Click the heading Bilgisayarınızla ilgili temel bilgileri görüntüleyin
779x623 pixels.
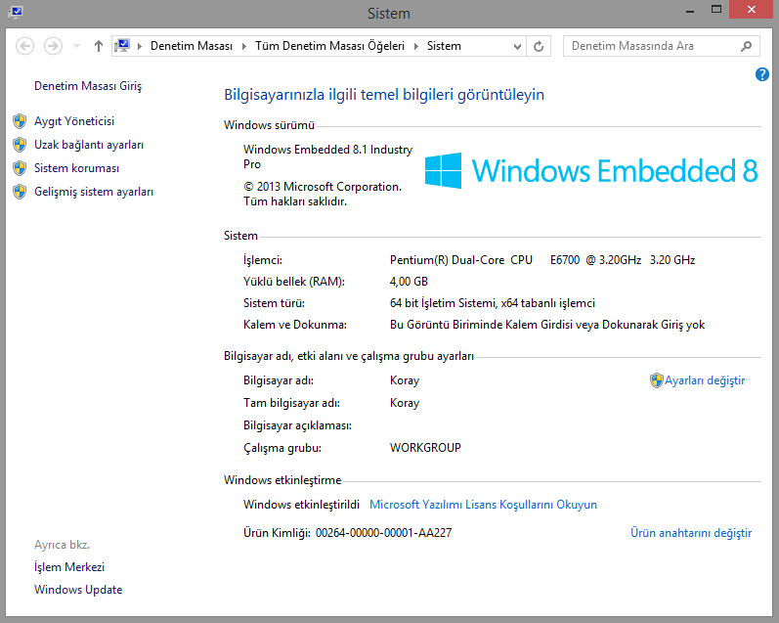click(384, 95)
